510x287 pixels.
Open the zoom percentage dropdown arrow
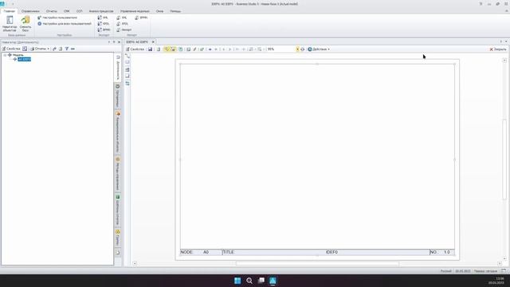(297, 49)
